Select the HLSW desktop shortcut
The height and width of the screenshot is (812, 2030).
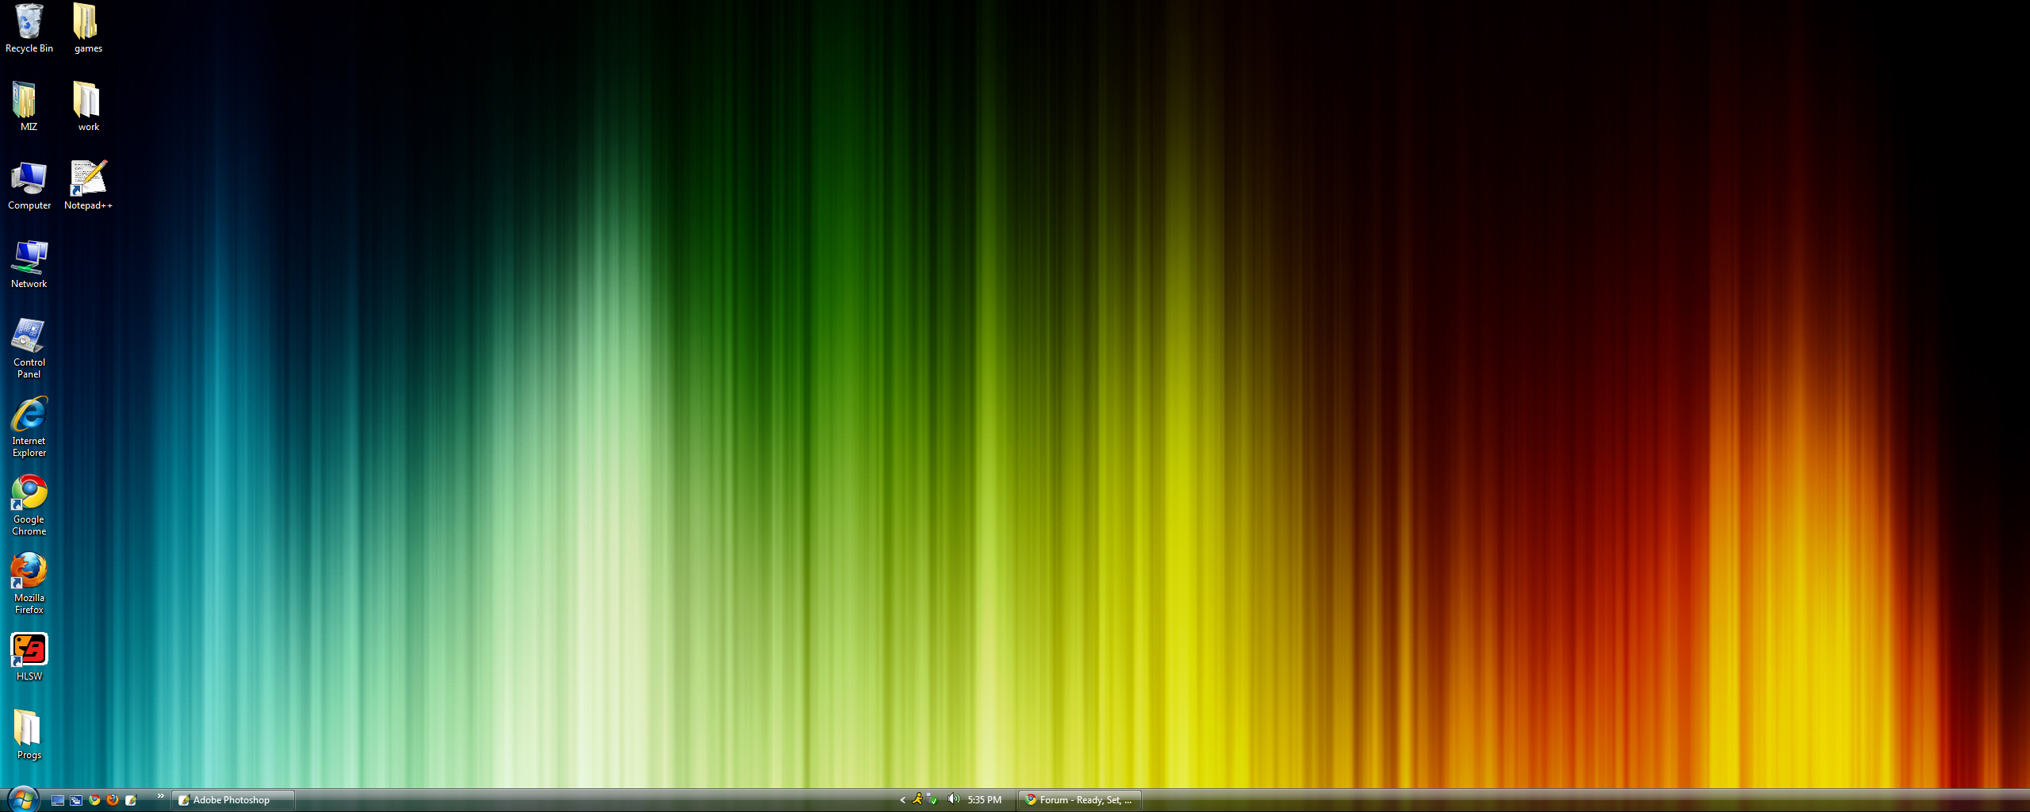click(29, 656)
